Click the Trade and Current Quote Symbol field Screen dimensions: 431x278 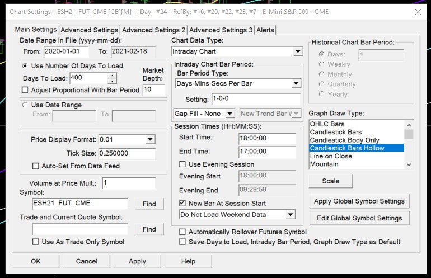[x=79, y=229]
